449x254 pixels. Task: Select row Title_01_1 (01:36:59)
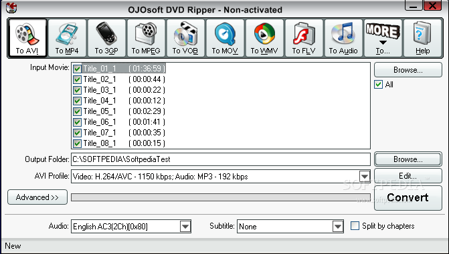click(124, 69)
